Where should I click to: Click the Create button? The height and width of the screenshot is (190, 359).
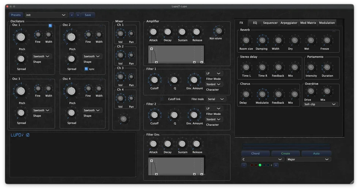click(x=286, y=154)
